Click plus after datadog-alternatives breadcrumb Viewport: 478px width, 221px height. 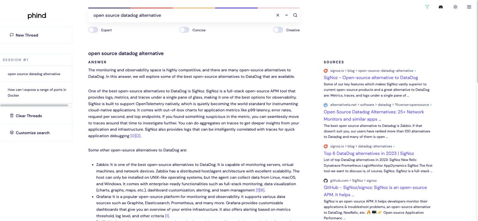click(394, 146)
